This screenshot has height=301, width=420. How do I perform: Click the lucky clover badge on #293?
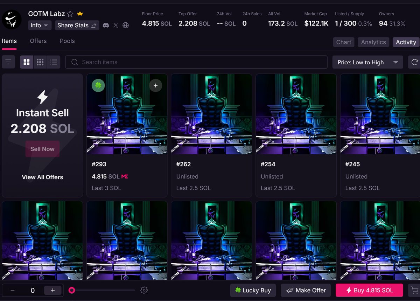point(98,85)
